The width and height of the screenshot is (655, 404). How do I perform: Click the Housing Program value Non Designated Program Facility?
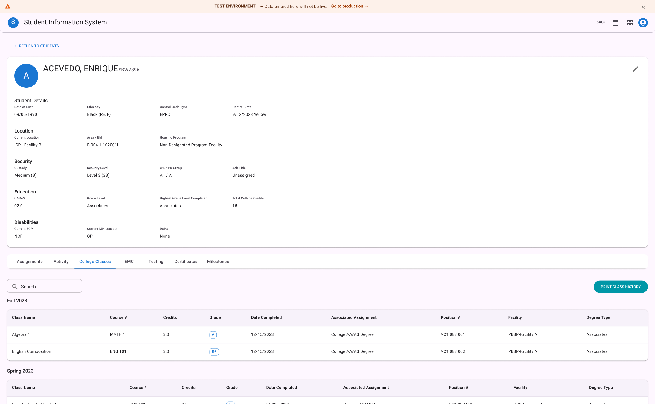(191, 145)
